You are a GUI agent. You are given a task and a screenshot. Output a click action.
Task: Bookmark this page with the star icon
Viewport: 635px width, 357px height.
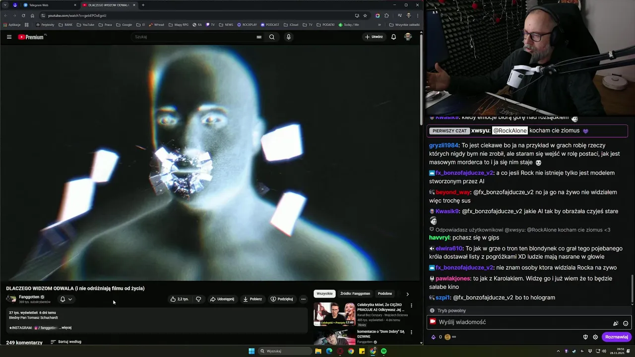(365, 15)
